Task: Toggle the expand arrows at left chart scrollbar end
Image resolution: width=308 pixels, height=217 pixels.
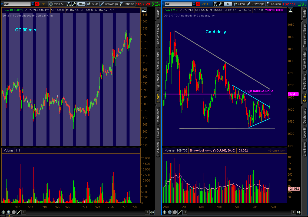Action: pos(152,212)
